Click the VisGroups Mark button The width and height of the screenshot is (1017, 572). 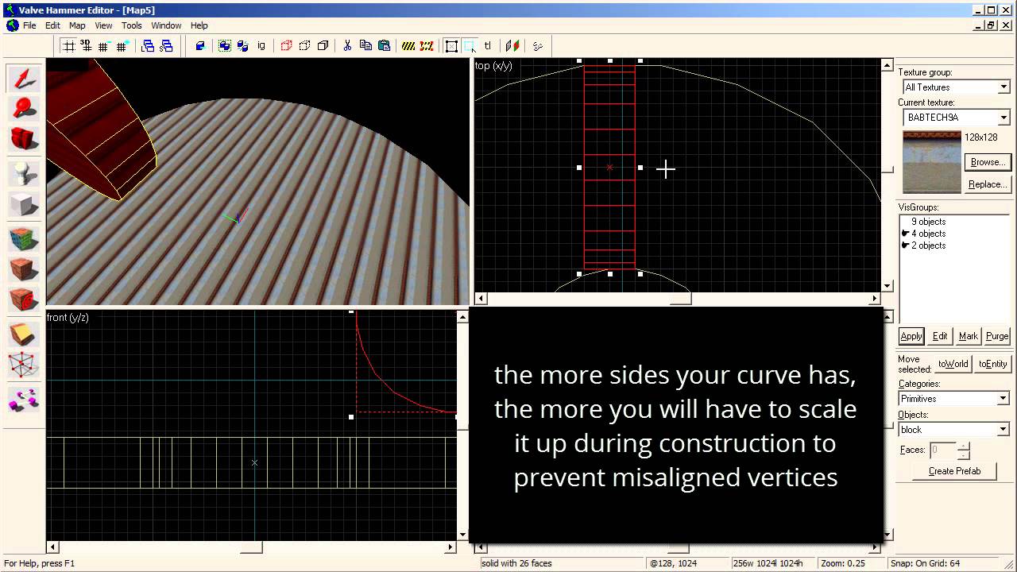[969, 336]
